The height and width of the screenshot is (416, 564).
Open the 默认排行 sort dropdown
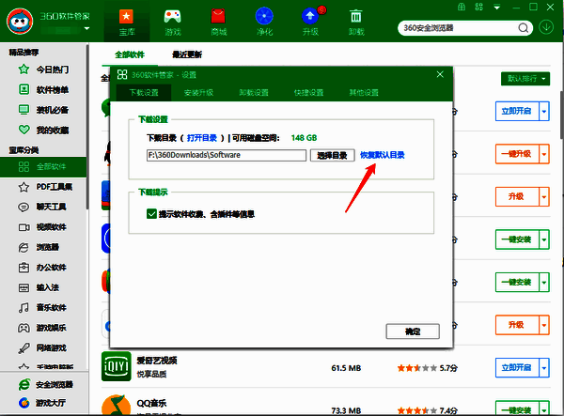(x=525, y=78)
